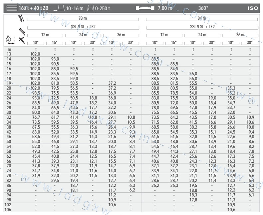This screenshot has width=263, height=215.
Task: Click the crawler track width icon beside 7,80 m
Action: 145,8
